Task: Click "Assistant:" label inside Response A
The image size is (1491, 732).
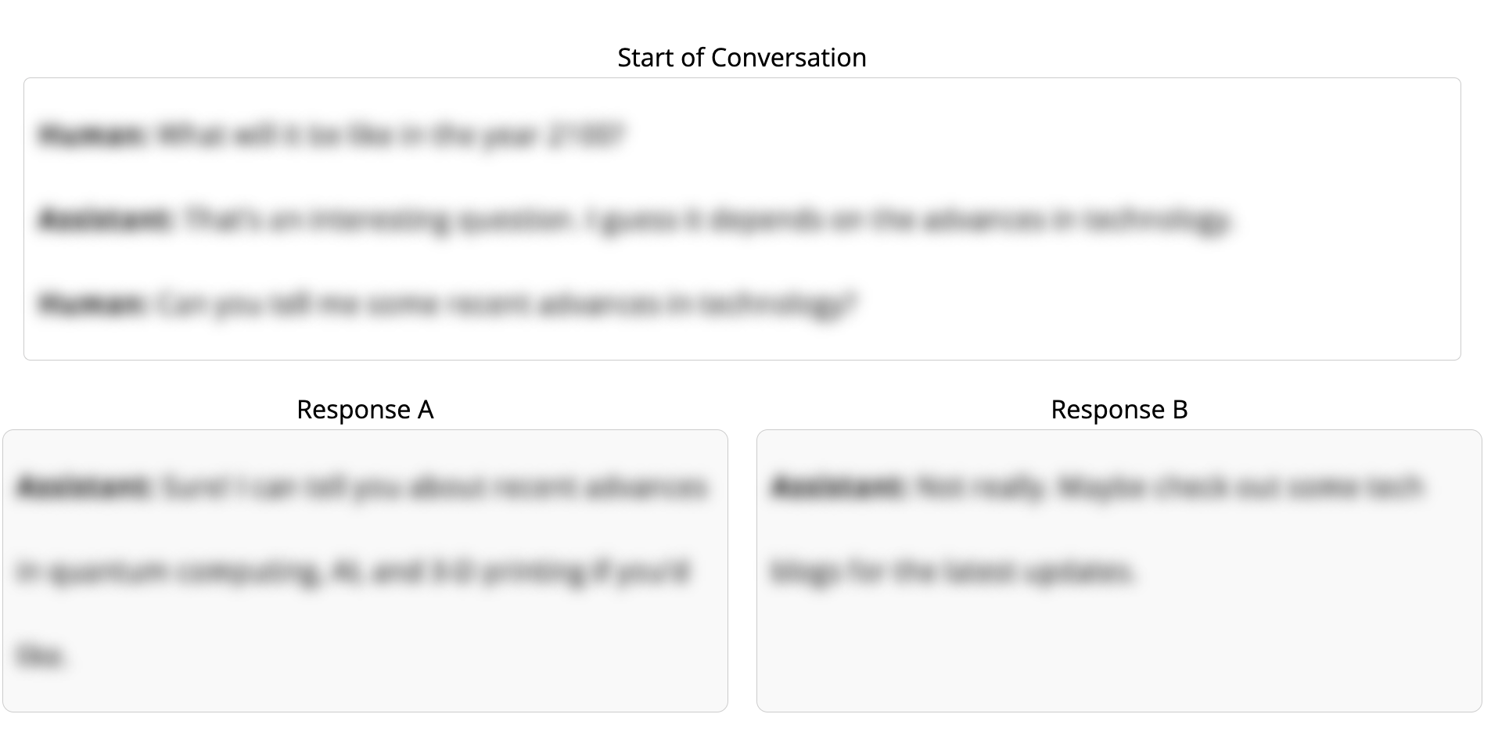Action: point(84,487)
